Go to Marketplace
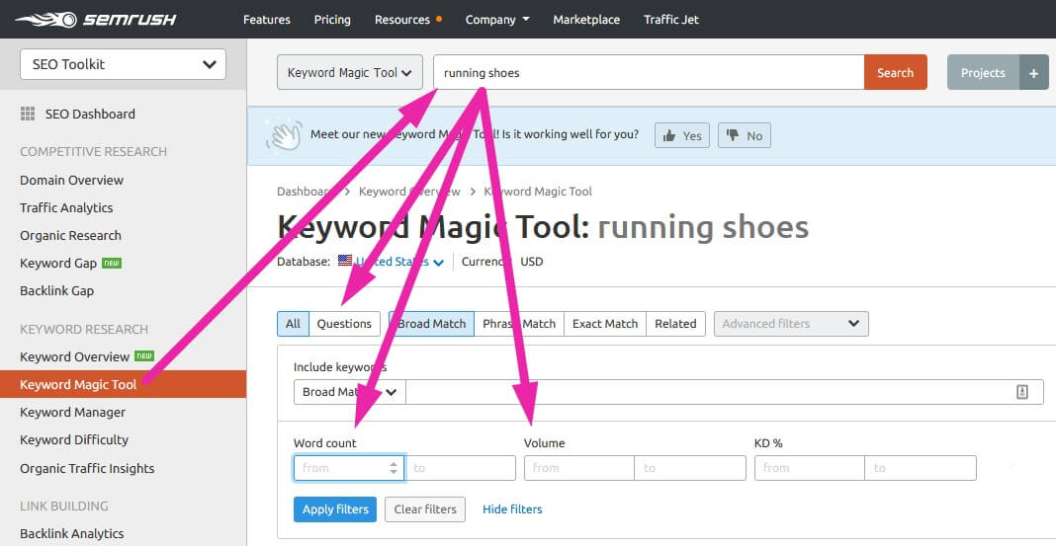Viewport: 1056px width, 546px height. pyautogui.click(x=586, y=20)
